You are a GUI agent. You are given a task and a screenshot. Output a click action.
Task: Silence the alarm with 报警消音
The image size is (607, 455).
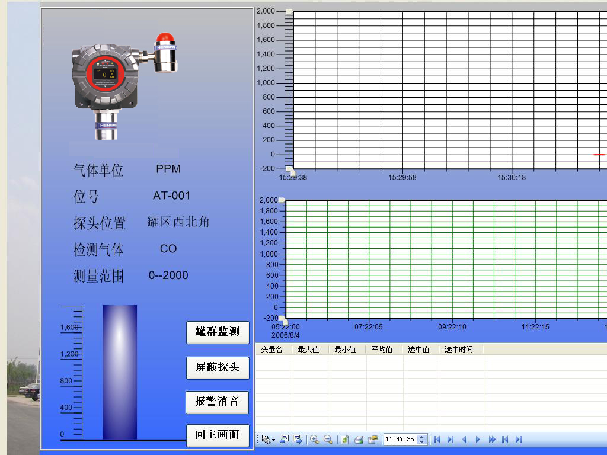click(218, 402)
